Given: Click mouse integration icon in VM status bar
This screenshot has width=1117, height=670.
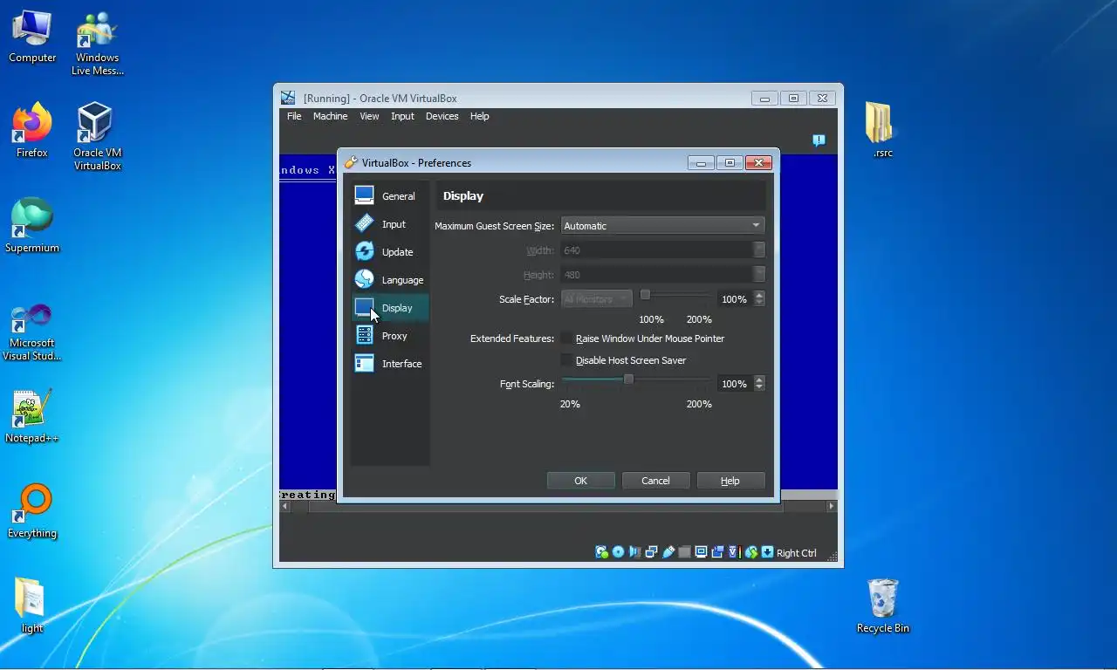Looking at the screenshot, I should 750,552.
